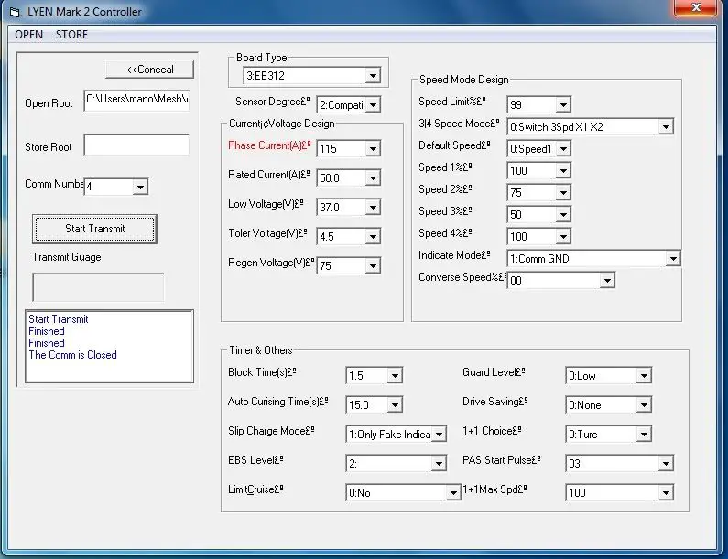Click the Store Root input field
Viewport: 728px width, 559px height.
[136, 145]
